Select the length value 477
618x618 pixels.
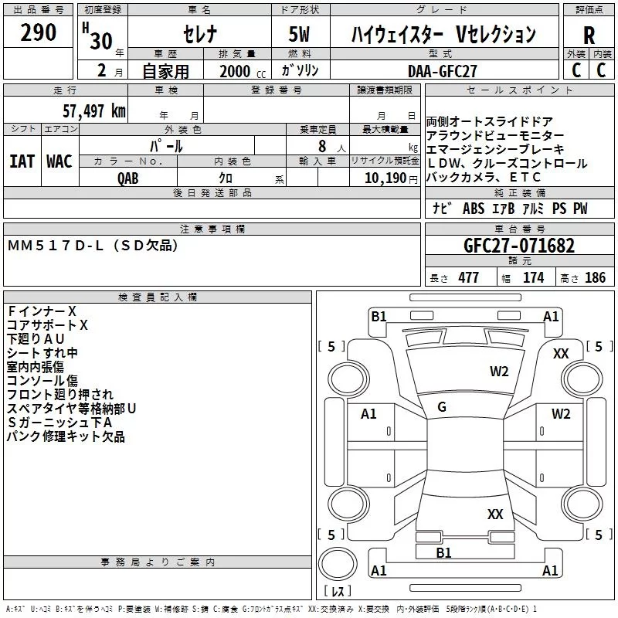point(468,277)
